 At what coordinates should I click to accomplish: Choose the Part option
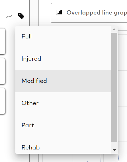tap(63, 126)
